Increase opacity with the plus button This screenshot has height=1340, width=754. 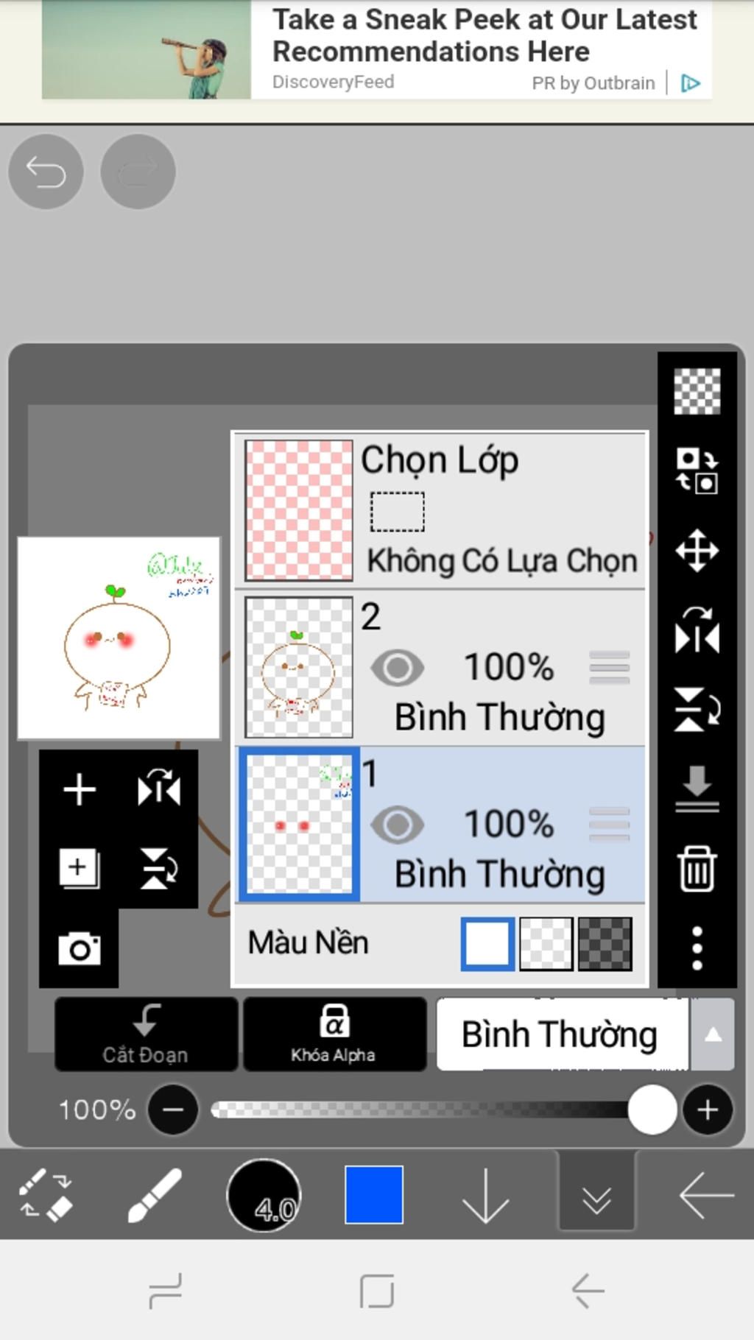[708, 1110]
